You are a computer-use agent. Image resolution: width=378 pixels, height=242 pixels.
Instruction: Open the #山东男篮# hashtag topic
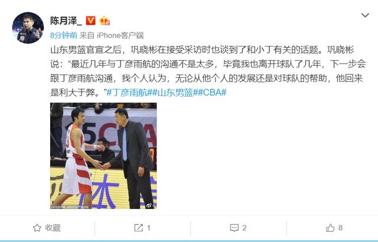tap(174, 92)
